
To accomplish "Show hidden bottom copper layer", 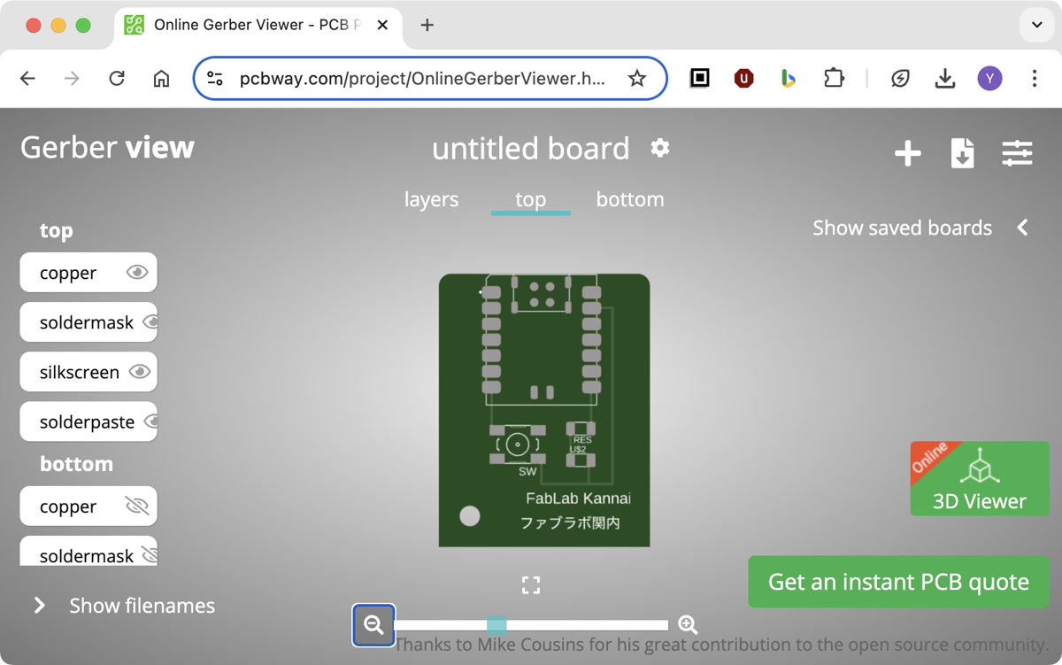I will pyautogui.click(x=137, y=506).
